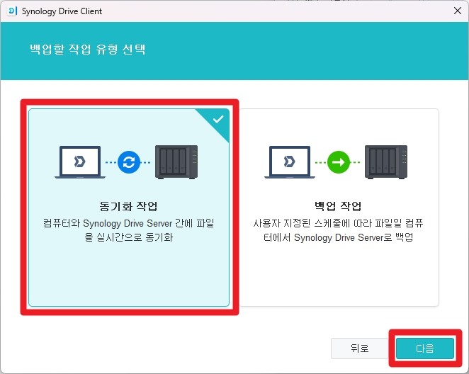Click the 다음 button
469x374 pixels.
coord(425,348)
